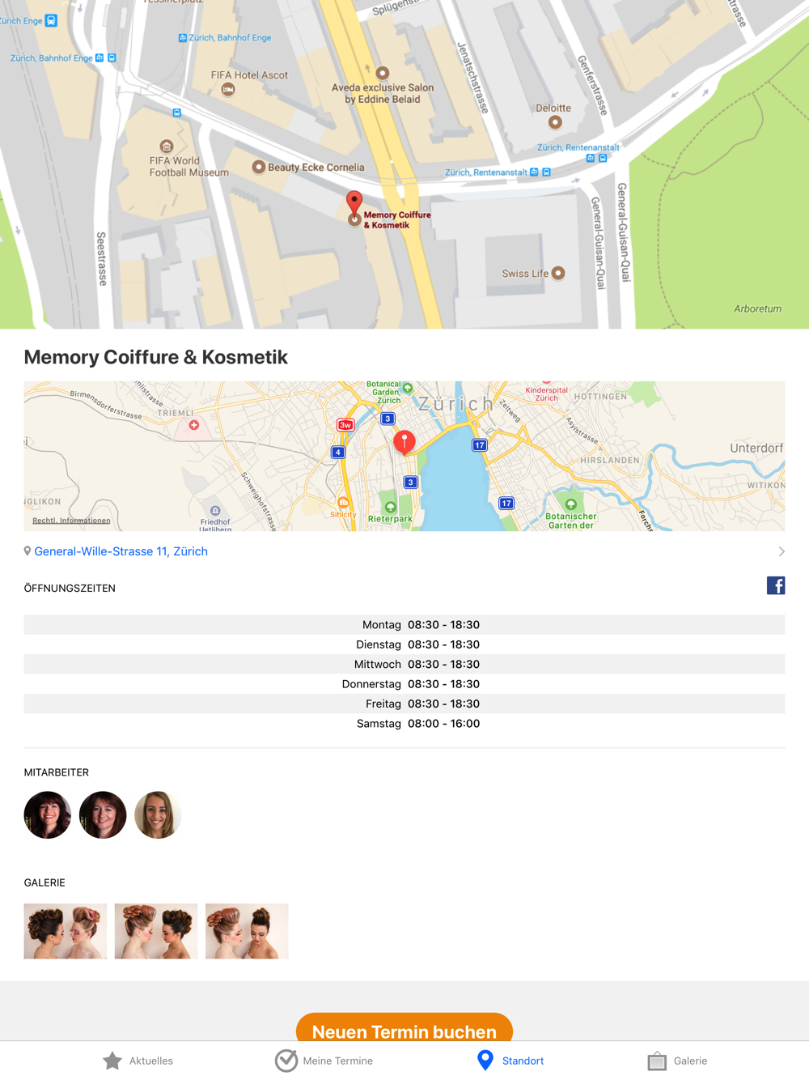Tap the FIFA World Football Museum marker
This screenshot has height=1080, width=809.
pos(167,147)
